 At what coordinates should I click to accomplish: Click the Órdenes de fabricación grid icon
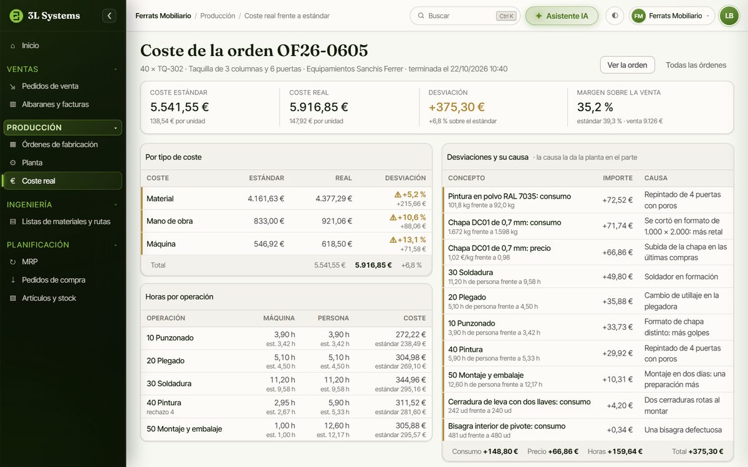tap(12, 144)
